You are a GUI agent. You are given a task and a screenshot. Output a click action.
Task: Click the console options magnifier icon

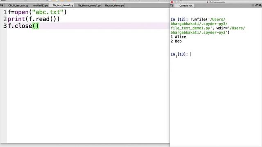(x=260, y=5)
